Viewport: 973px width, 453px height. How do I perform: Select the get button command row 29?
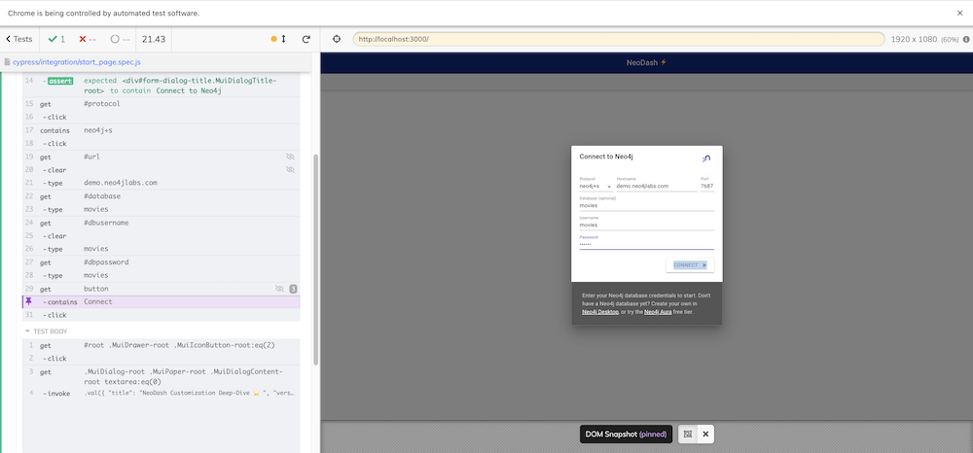coord(162,289)
